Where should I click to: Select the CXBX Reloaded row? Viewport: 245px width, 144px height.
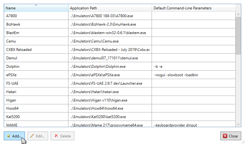pyautogui.click(x=120, y=49)
